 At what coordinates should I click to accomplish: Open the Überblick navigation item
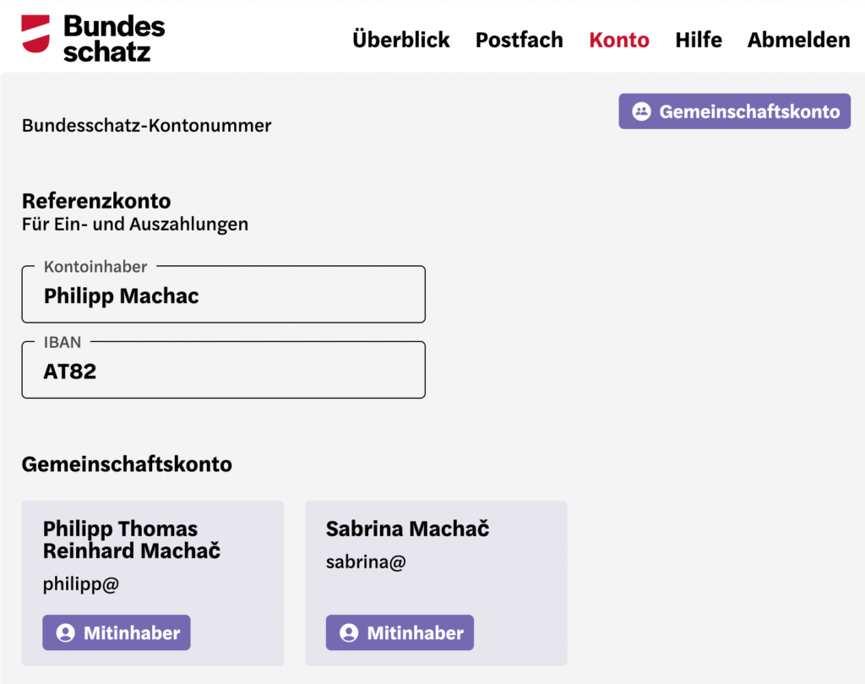(x=401, y=40)
